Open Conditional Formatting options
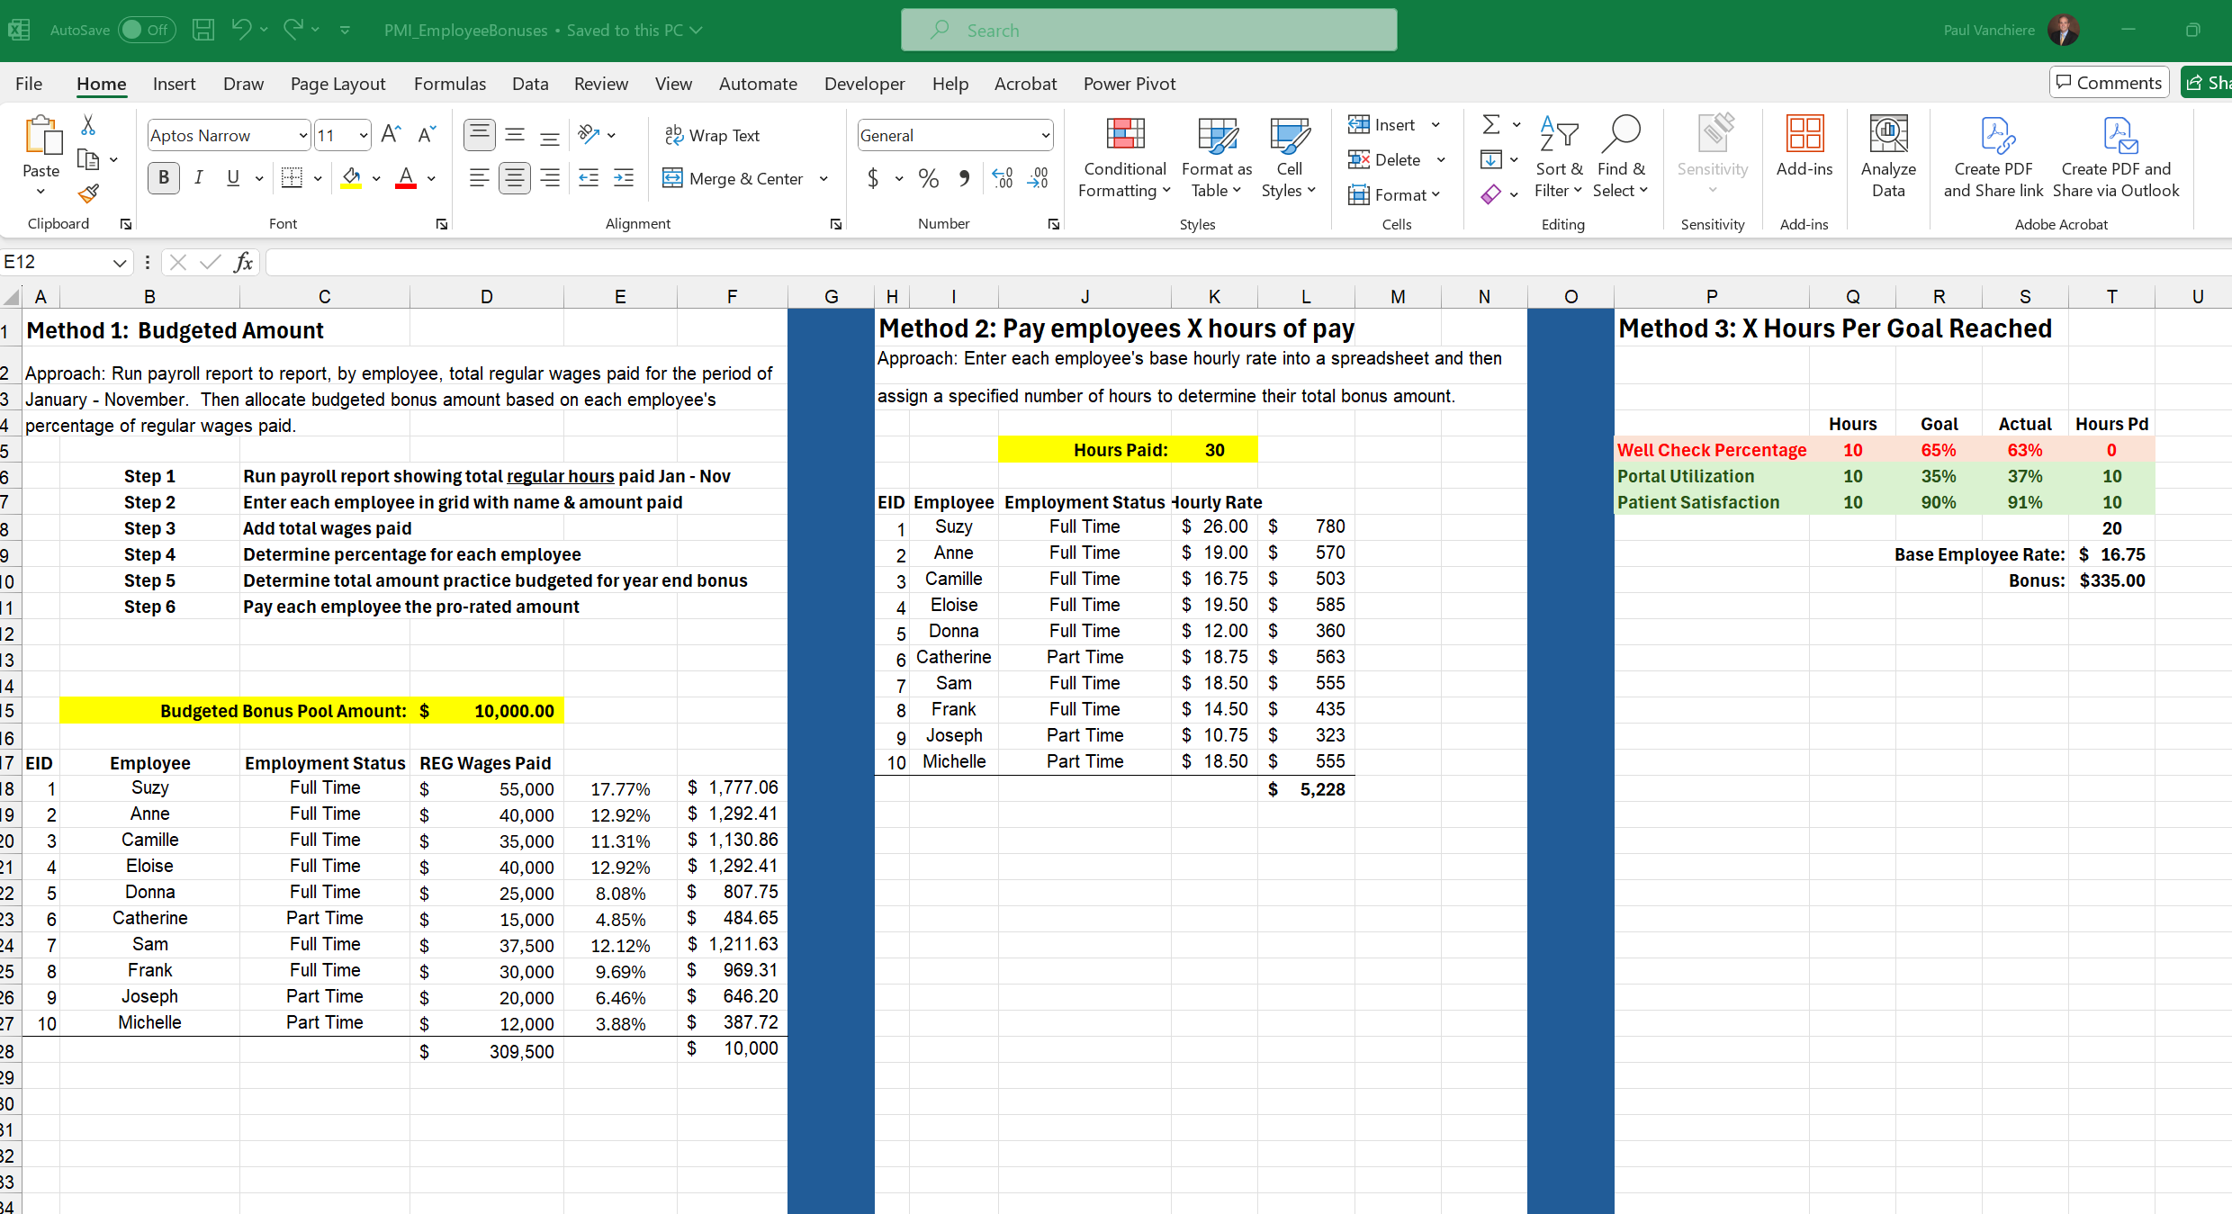2232x1214 pixels. coord(1124,157)
